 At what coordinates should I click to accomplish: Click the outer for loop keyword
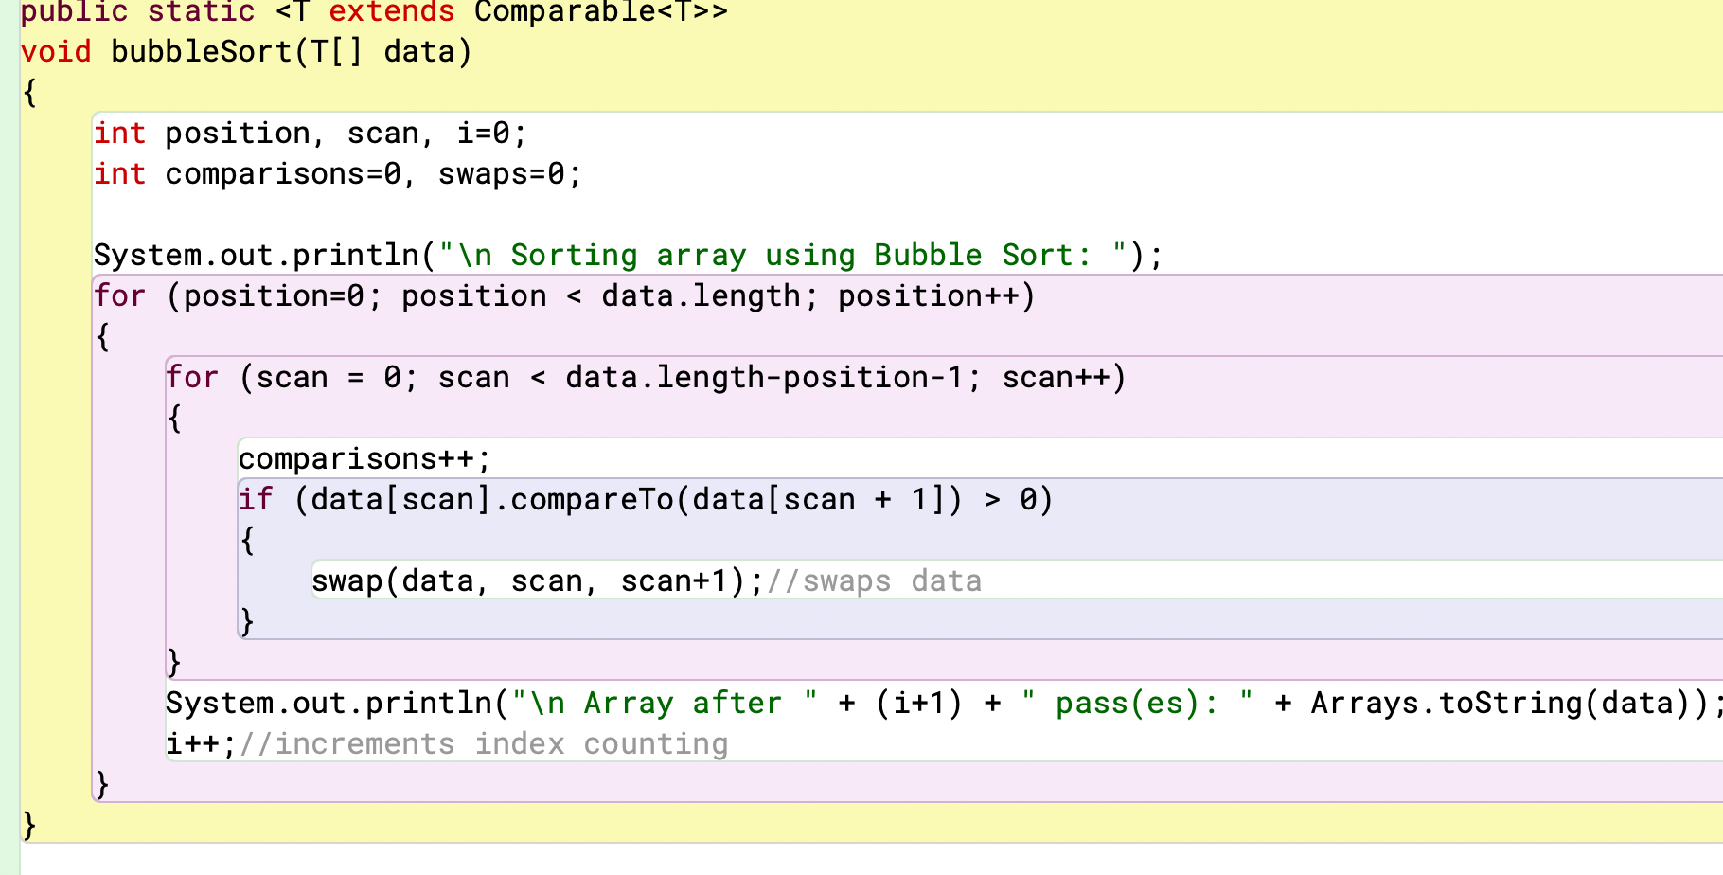click(118, 295)
